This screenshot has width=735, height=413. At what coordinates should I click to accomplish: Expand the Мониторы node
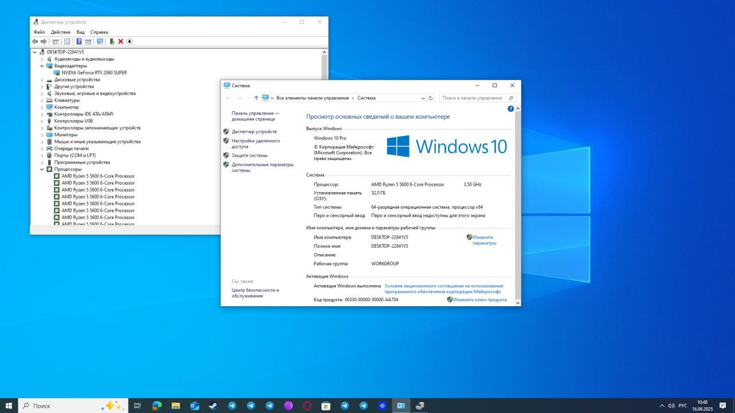42,135
